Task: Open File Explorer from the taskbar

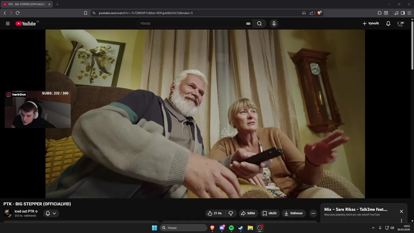Action: pyautogui.click(x=250, y=228)
